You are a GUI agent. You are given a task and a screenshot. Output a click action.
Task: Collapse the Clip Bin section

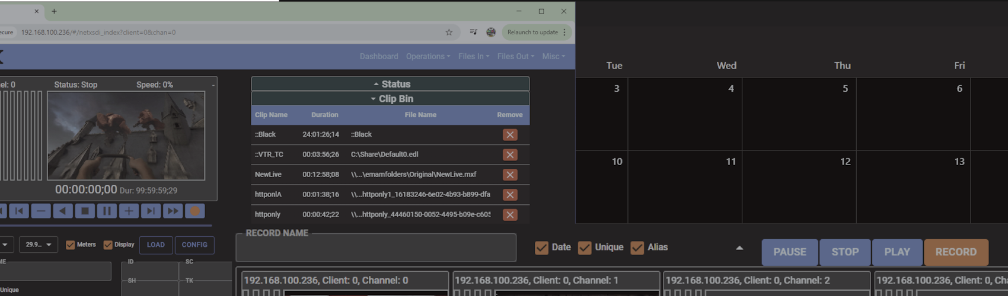tap(390, 99)
